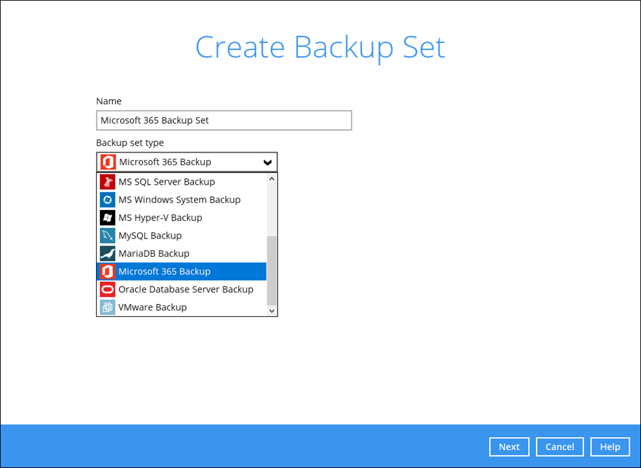Click the MySQL dolphin icon
This screenshot has height=468, width=641.
(x=108, y=236)
